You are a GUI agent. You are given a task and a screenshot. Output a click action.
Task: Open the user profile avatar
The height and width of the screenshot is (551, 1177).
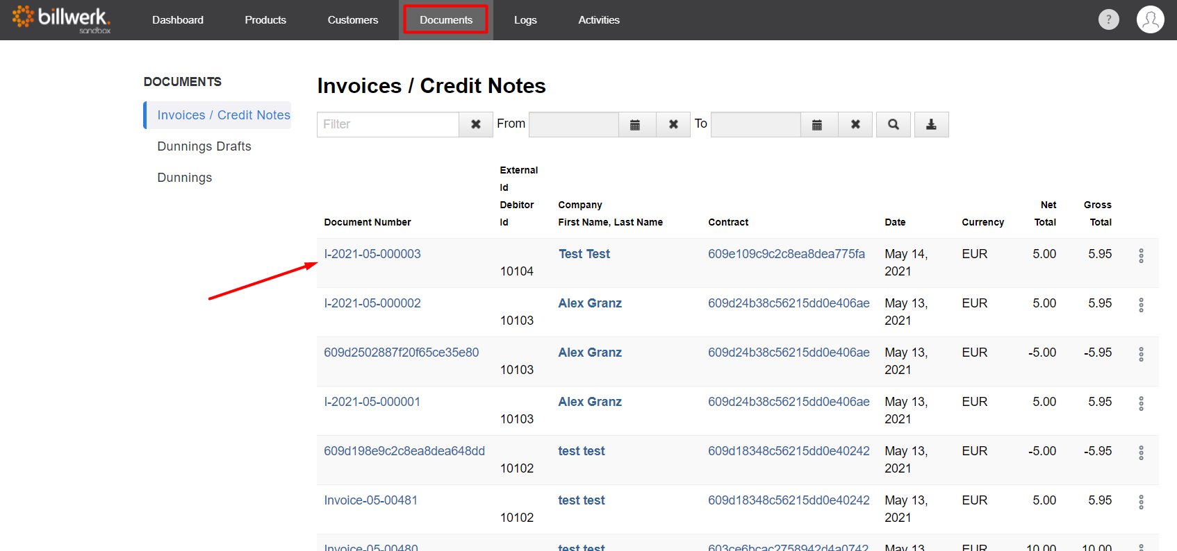click(1150, 19)
